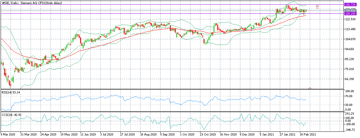Screen dimensions: 360x138
Task: Click the gray 130.820 current price tag
Action: pyautogui.click(x=350, y=11)
